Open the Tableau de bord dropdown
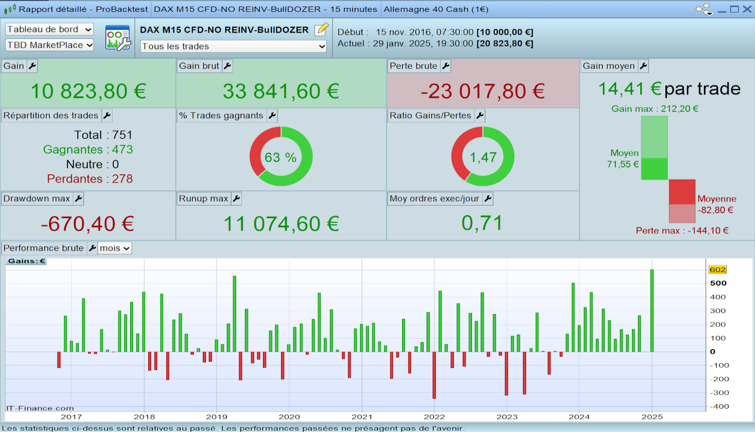 (49, 29)
